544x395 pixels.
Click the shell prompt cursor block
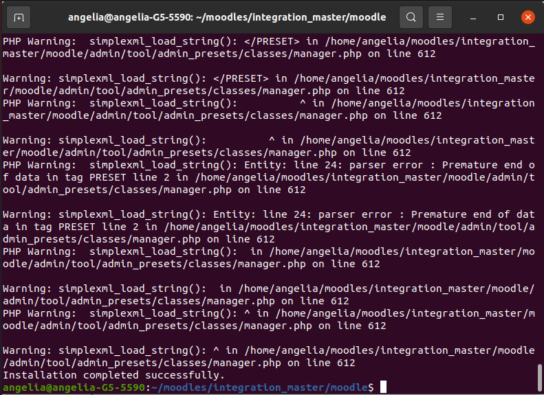click(x=383, y=387)
